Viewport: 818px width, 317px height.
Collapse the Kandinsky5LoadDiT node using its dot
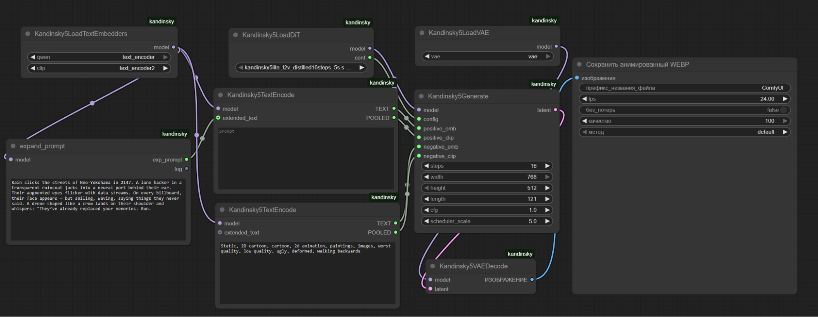[236, 35]
